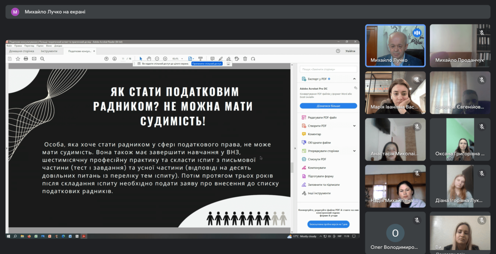Click the Save file icon in Acrobat toolbar
Viewport: 496px width, 254px height.
[10, 59]
